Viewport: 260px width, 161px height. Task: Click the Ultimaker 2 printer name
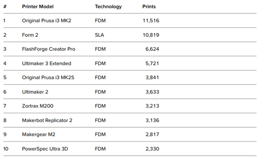coord(35,92)
